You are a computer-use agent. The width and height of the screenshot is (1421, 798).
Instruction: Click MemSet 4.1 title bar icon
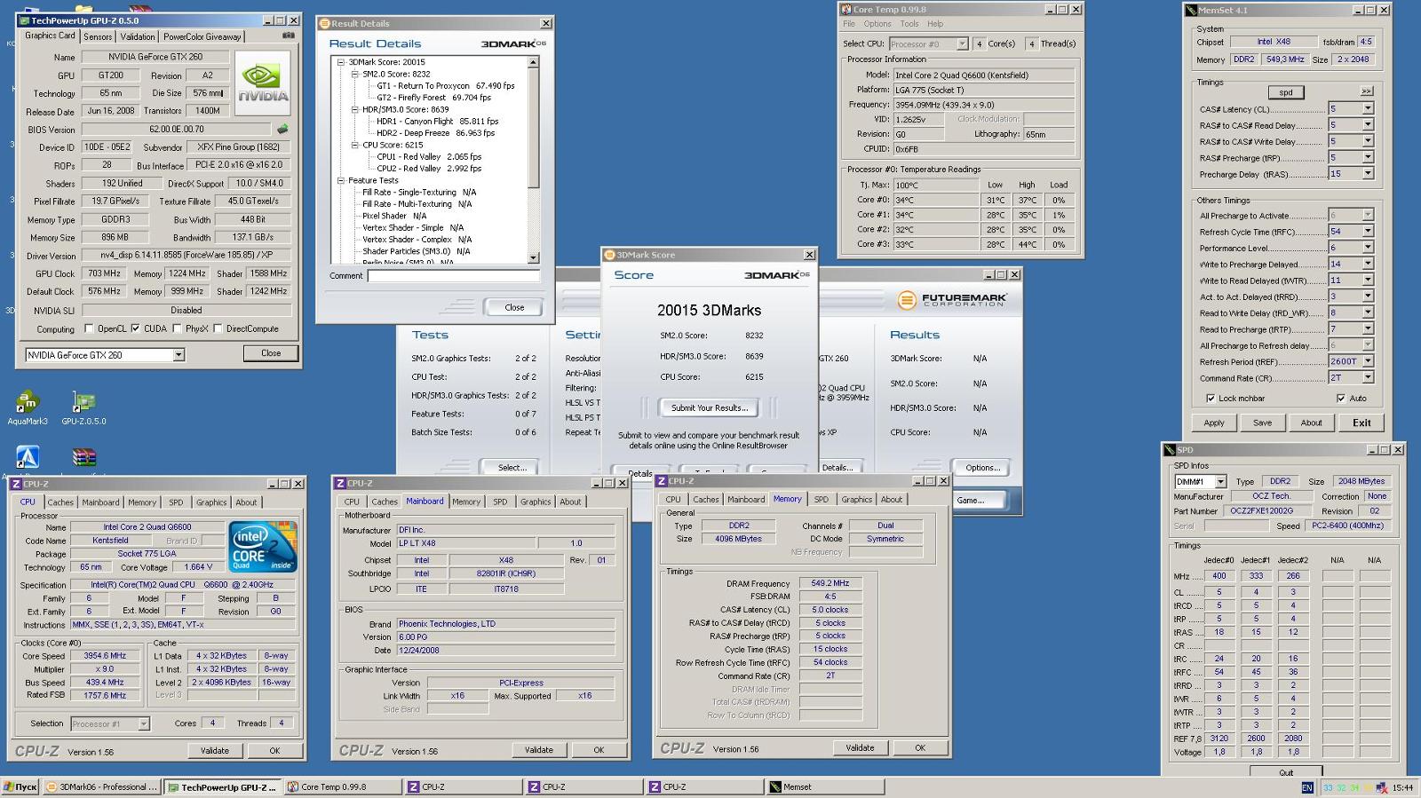1191,11
